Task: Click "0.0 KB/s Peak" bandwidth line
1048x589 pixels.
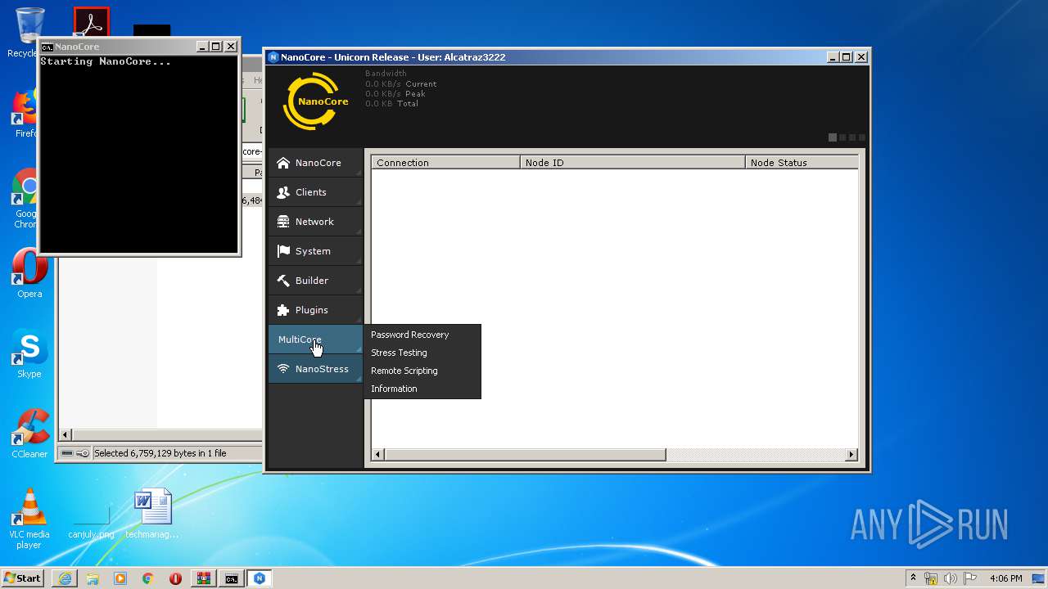Action: point(395,93)
